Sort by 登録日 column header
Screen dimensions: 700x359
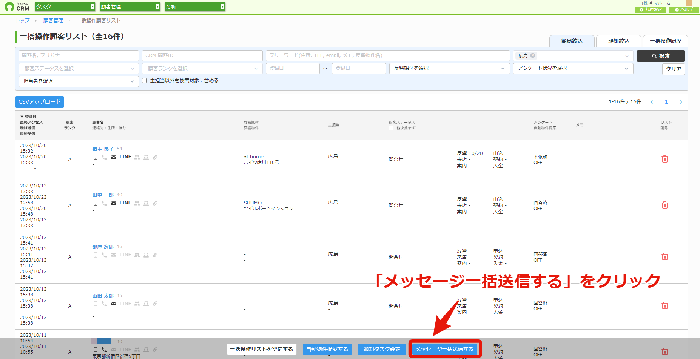[x=28, y=117]
